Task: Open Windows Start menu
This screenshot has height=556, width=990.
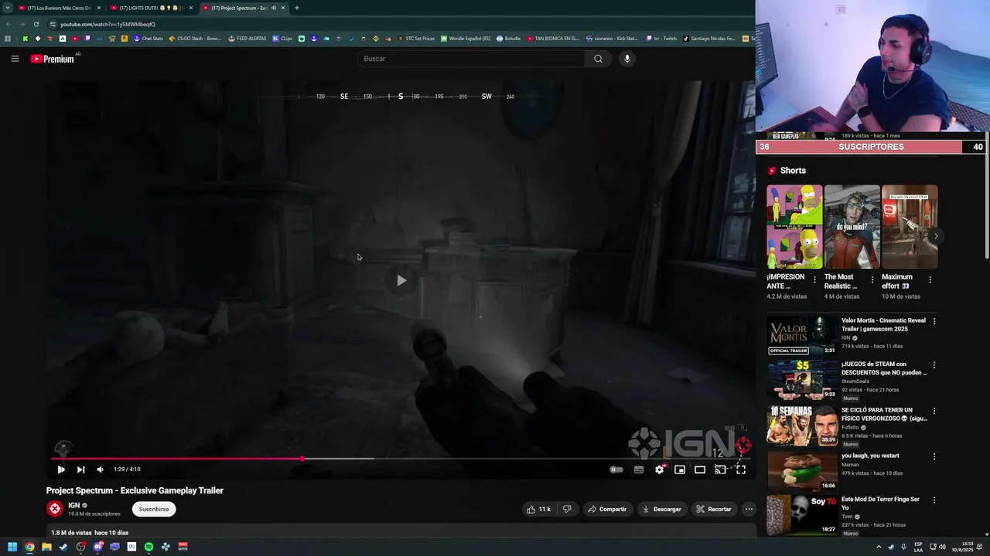Action: pos(12,547)
